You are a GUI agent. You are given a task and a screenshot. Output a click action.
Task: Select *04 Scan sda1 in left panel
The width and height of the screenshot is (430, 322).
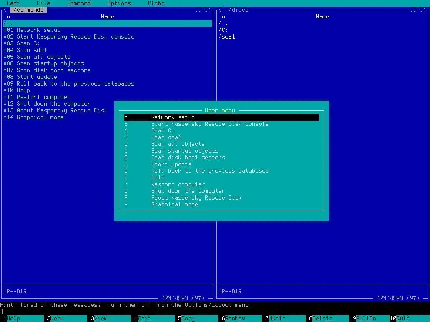(x=107, y=50)
